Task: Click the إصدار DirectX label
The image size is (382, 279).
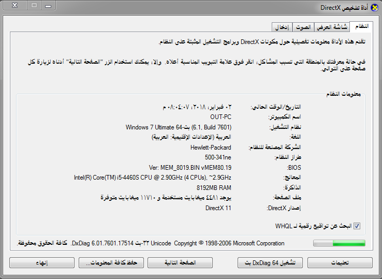Action: [x=284, y=208]
